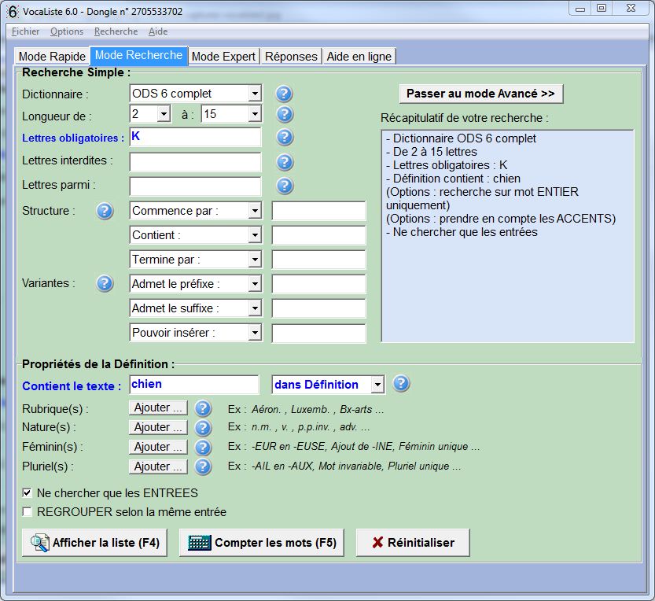
Task: Open the Dictionnaire ODS 6 complet dropdown
Action: coord(255,94)
